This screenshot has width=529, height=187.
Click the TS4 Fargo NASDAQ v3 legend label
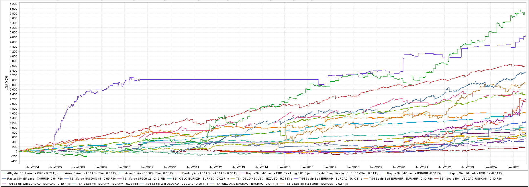coord(93,178)
